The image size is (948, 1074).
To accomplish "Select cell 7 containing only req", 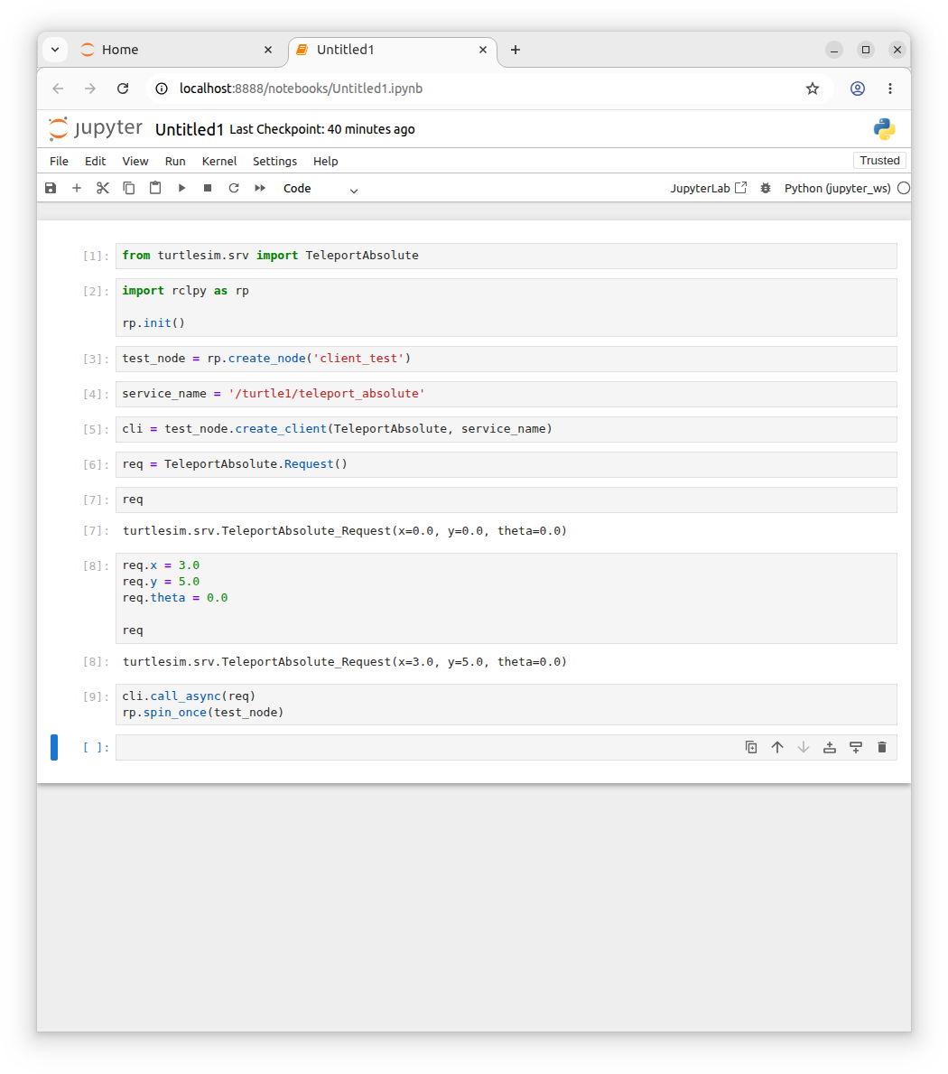I will click(506, 500).
